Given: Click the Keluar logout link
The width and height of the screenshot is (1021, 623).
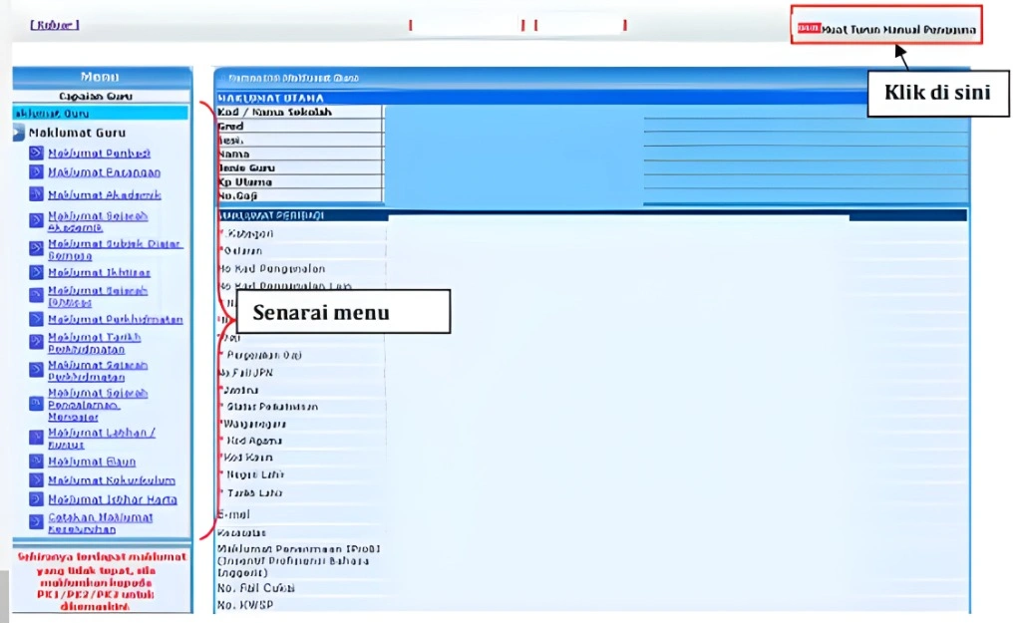Looking at the screenshot, I should [54, 25].
